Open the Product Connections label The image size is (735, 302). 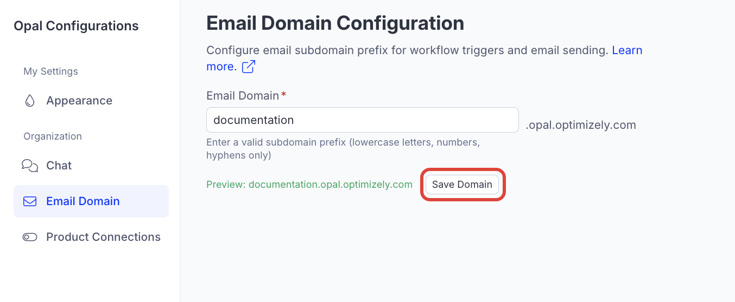pyautogui.click(x=103, y=237)
